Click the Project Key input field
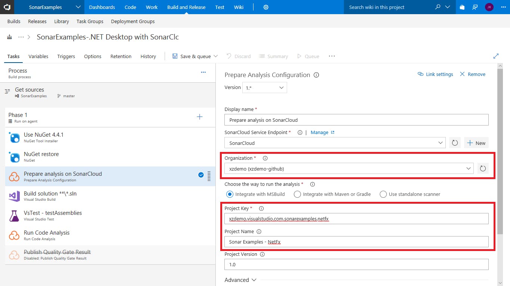The height and width of the screenshot is (286, 510). pos(356,219)
